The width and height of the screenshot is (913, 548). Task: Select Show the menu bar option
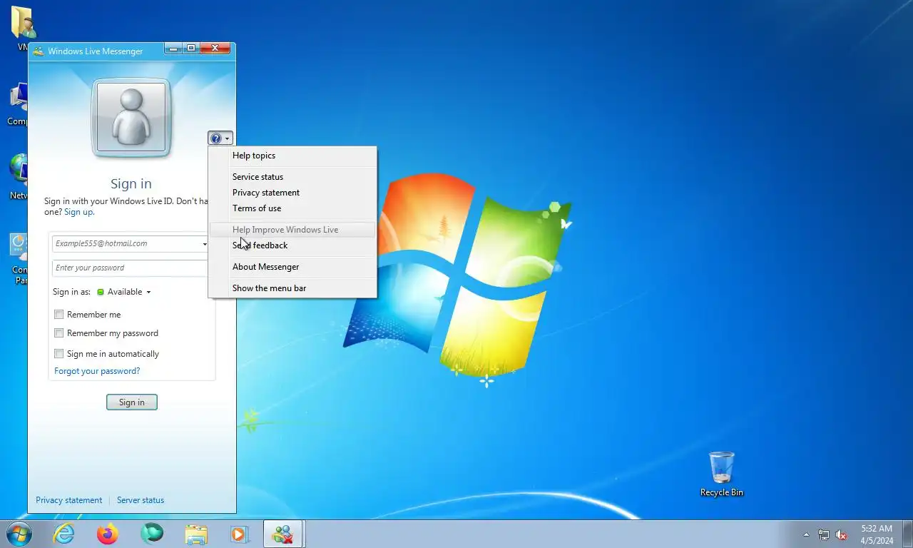pos(292,288)
